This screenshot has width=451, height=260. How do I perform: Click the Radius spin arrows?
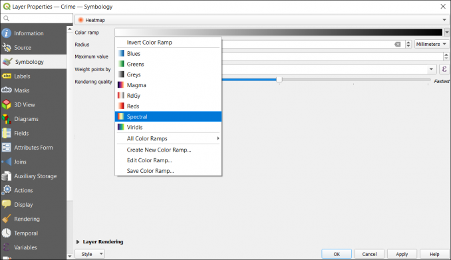(x=408, y=45)
